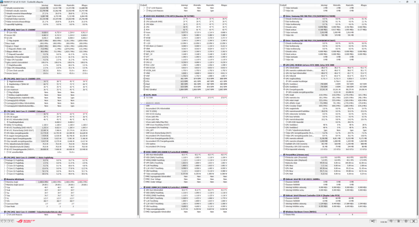
Task: Expand the GT Limit Reasons row
Action: pyautogui.click(x=145, y=8)
